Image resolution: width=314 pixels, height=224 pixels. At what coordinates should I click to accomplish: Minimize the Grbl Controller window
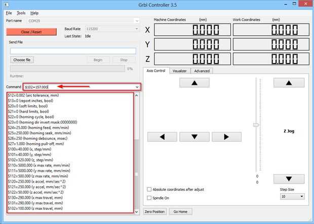pyautogui.click(x=286, y=4)
